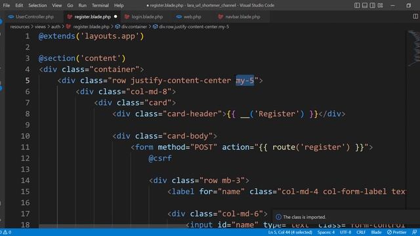Change line ending via CRLF
This screenshot has height=236, width=420.
tap(361, 232)
